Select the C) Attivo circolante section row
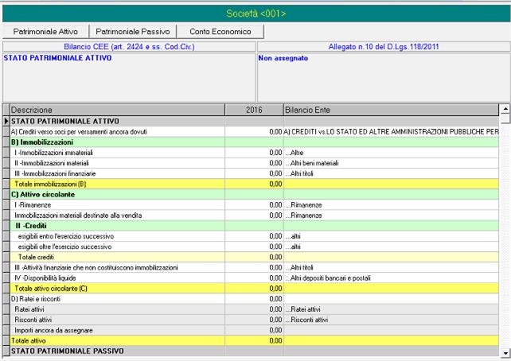 tap(116, 194)
